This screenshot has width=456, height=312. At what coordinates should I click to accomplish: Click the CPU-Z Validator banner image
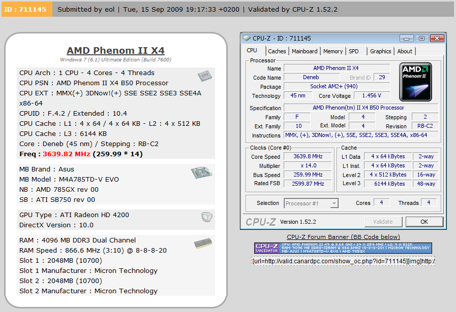[343, 248]
